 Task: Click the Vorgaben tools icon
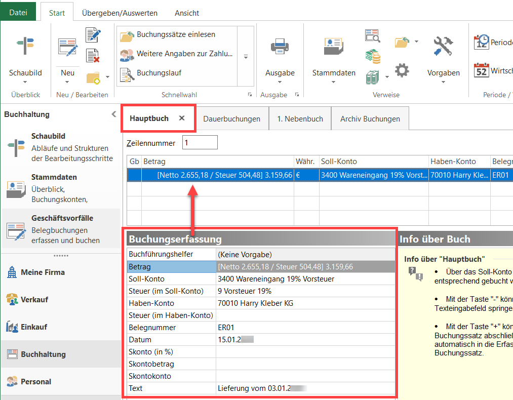point(443,46)
